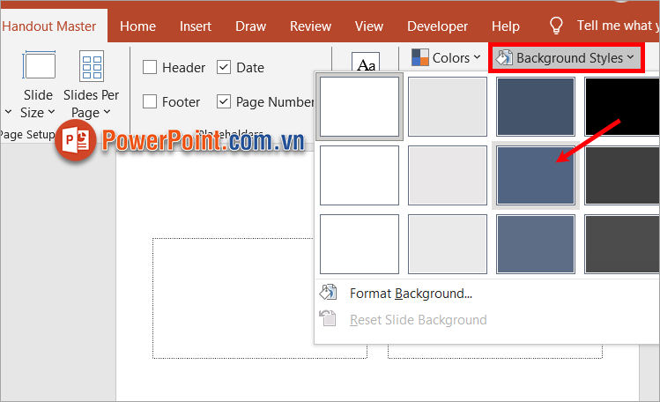Click the Tell Me lightbulb icon

(556, 26)
